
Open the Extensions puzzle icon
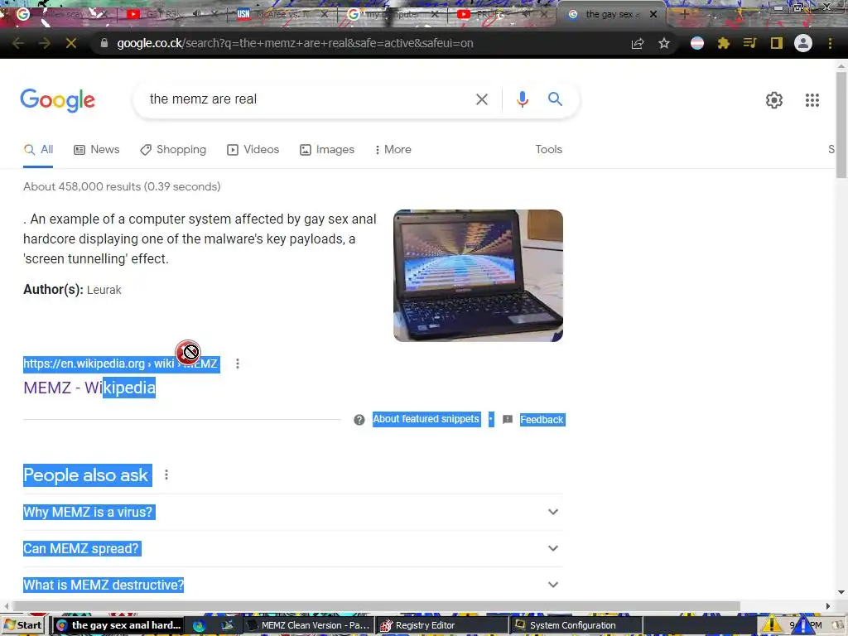pyautogui.click(x=724, y=43)
